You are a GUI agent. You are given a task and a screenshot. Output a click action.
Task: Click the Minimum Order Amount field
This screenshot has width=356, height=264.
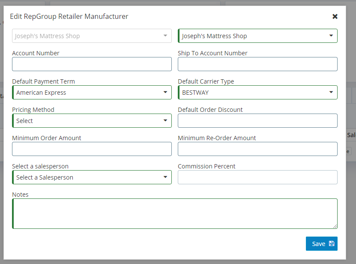(92, 149)
